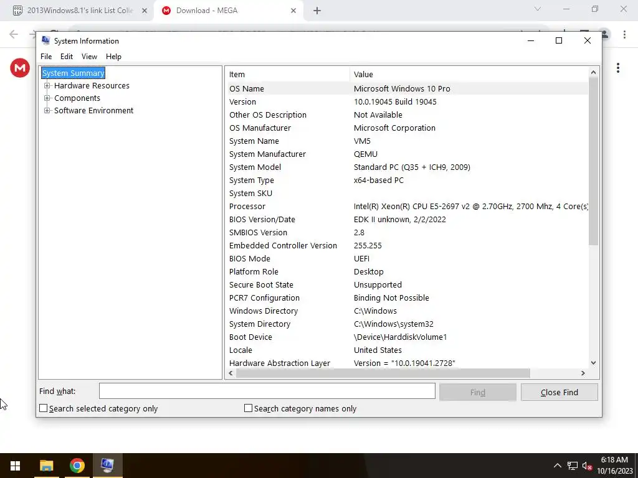Click the value 'Binding Not Possible'

pyautogui.click(x=391, y=298)
